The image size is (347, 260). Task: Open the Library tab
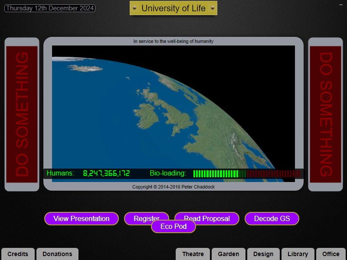298,254
